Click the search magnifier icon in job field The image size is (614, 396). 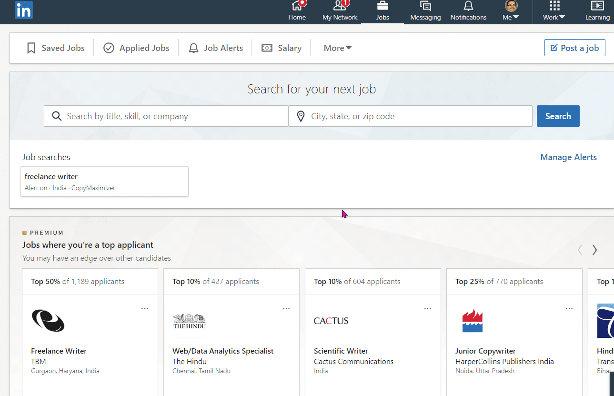[x=57, y=116]
